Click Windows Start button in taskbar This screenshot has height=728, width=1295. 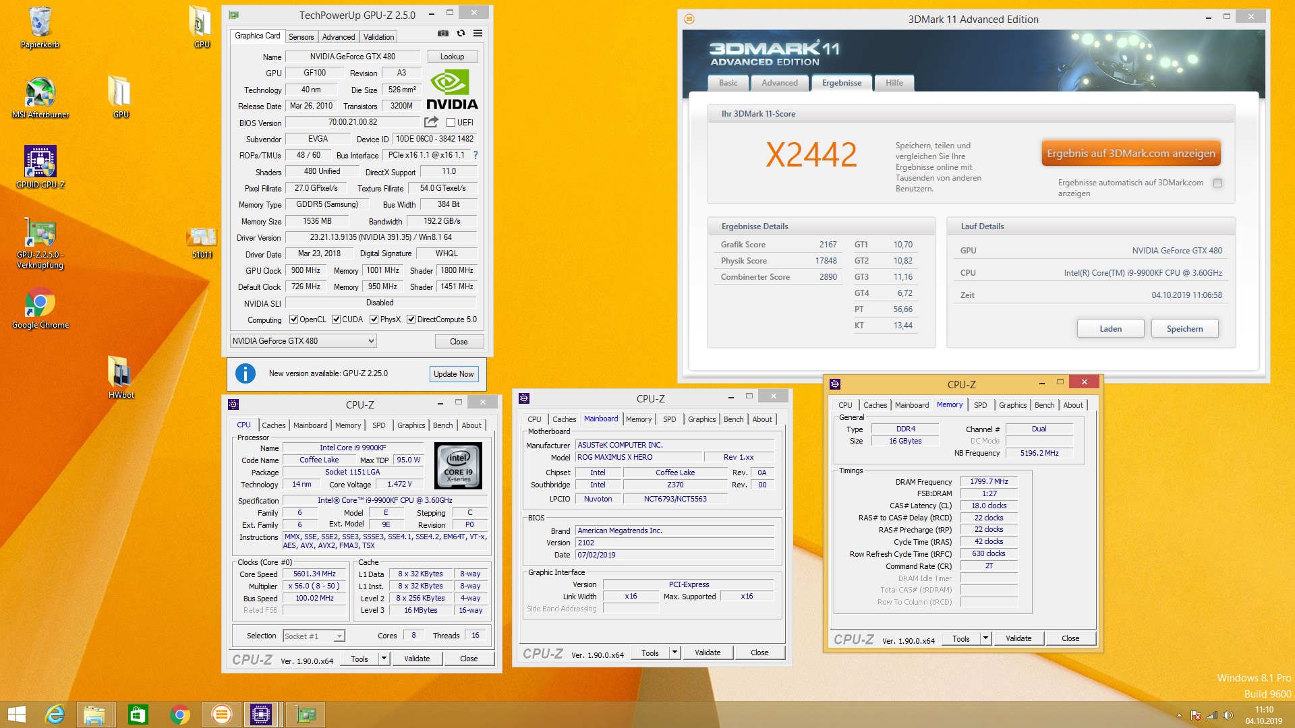click(16, 715)
